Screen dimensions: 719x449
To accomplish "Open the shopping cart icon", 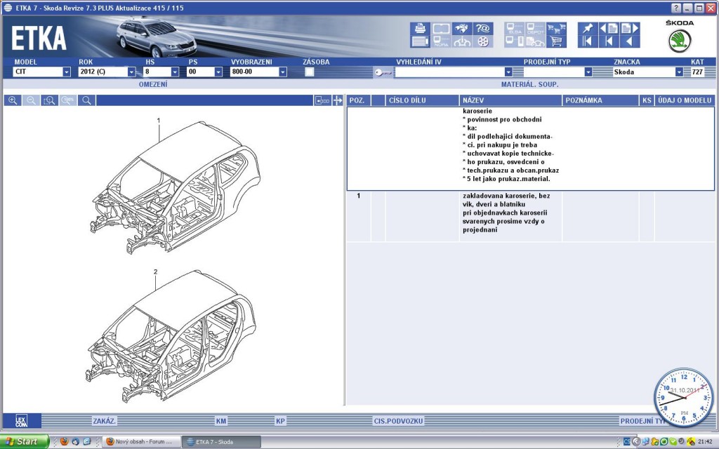I will coord(555,41).
